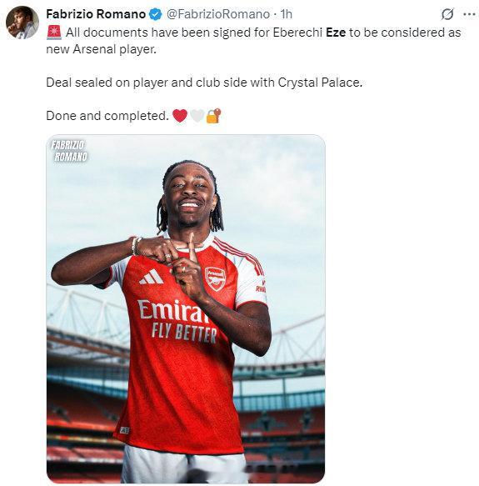
Task: Click the "1h" post timestamp
Action: (x=286, y=14)
